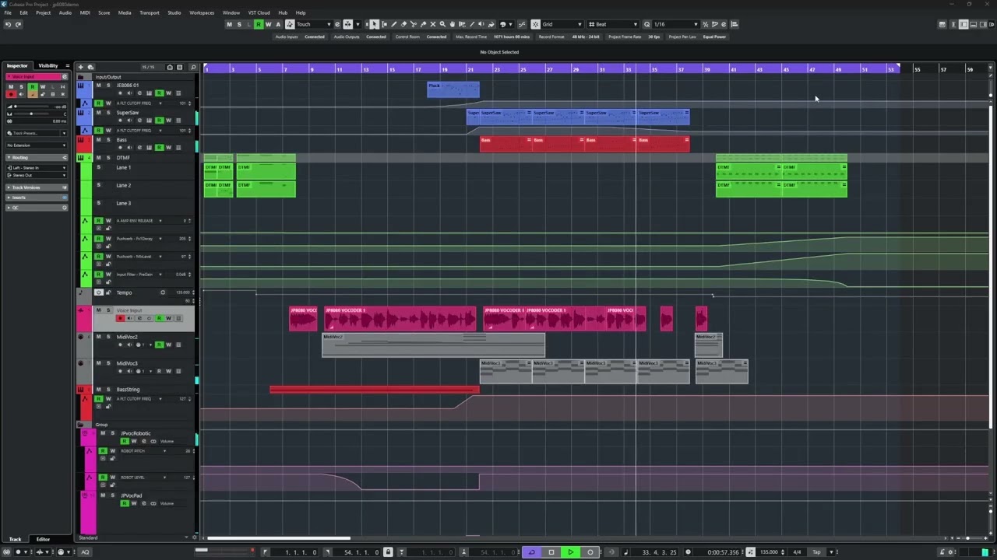Expand the QC section

[37, 208]
